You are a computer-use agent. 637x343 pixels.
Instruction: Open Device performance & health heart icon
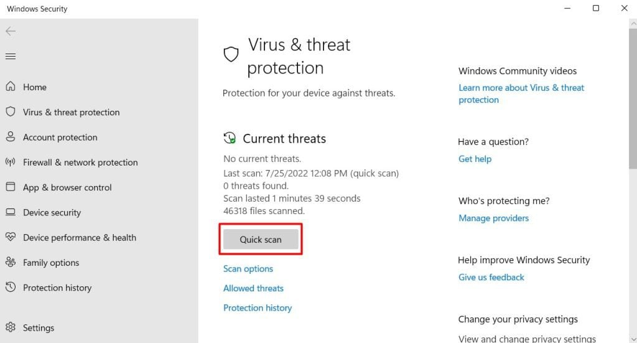pos(11,237)
